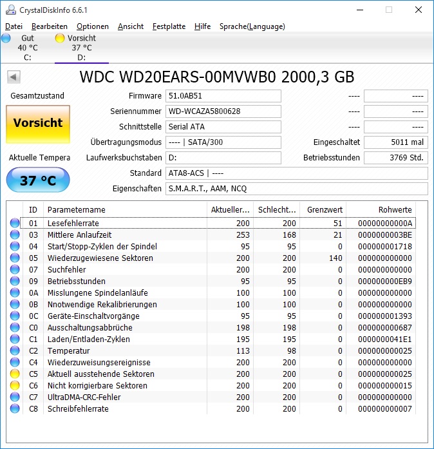434x449 pixels.
Task: Open the Hilfe menu
Action: [202, 26]
